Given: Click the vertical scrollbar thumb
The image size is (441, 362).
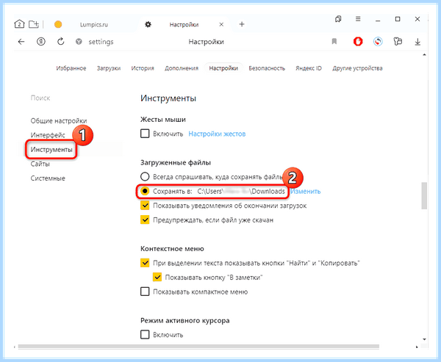Looking at the screenshot, I should tap(424, 196).
